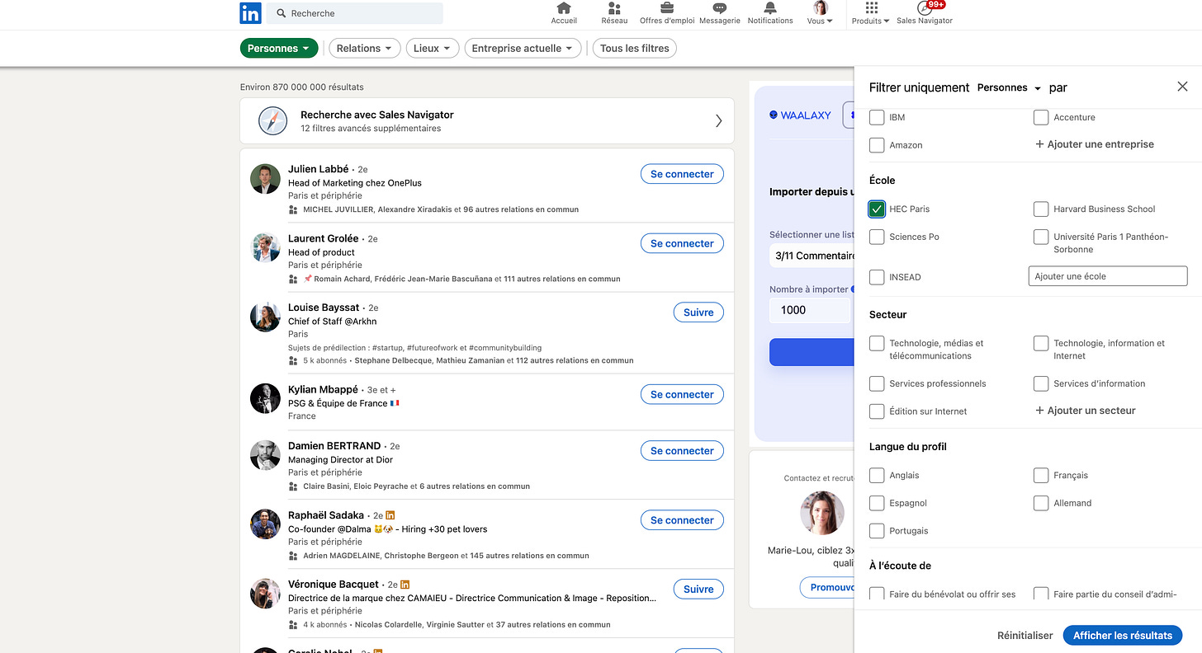The height and width of the screenshot is (653, 1202).
Task: Connect with Laurent Grolée
Action: coord(682,243)
